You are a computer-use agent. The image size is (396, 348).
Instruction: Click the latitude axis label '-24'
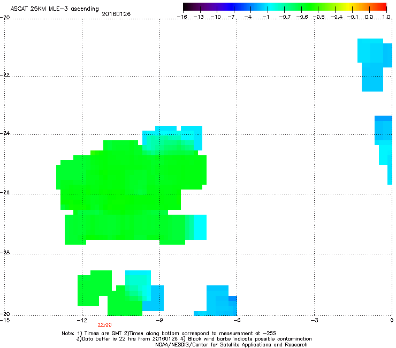click(x=5, y=133)
